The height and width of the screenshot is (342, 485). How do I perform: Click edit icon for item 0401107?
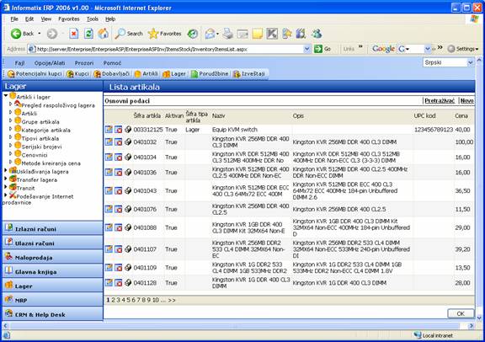point(109,249)
